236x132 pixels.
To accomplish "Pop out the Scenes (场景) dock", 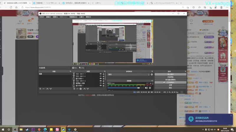I will point(70,71).
